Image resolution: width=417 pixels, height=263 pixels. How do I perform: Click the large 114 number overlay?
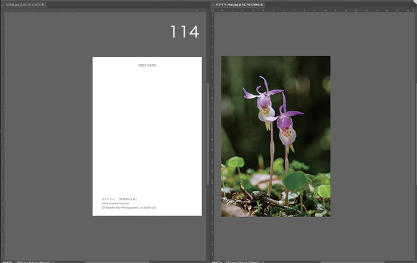tap(185, 32)
